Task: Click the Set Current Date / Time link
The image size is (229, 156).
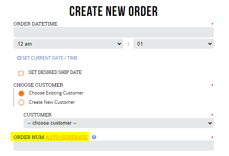Action: [x=50, y=58]
